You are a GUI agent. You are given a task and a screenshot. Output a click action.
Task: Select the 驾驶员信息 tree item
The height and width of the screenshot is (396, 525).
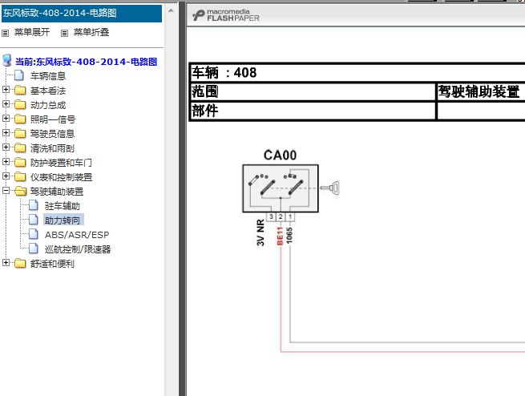click(x=52, y=134)
